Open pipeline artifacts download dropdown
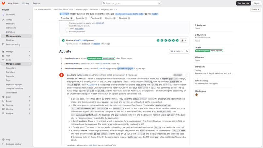The width and height of the screenshot is (263, 148). tap(183, 41)
